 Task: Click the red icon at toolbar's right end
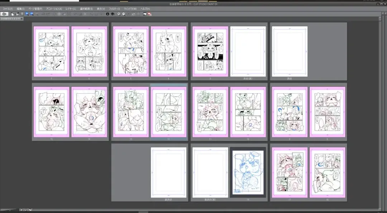tap(149, 14)
